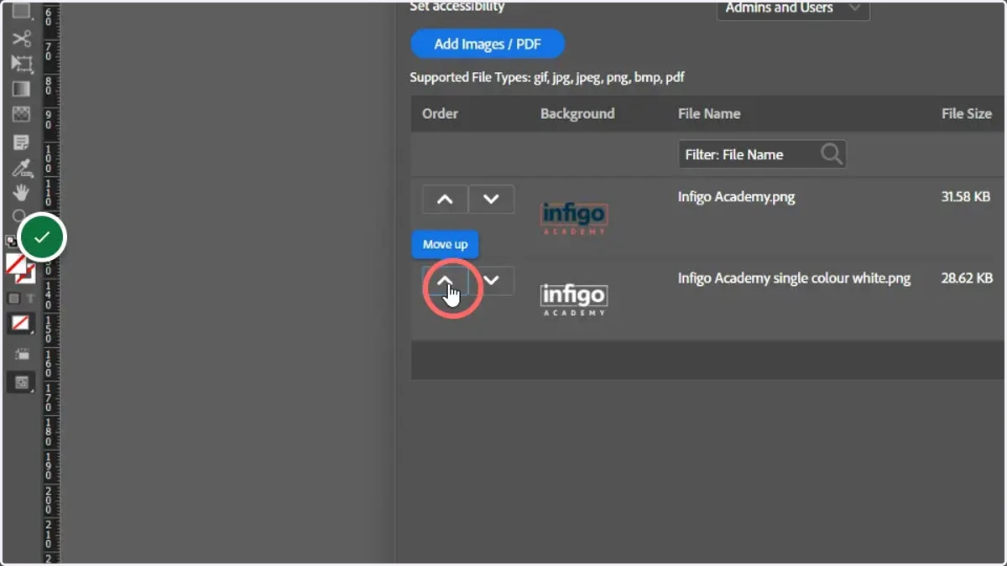Click the default fill and stroke icon

click(x=11, y=241)
